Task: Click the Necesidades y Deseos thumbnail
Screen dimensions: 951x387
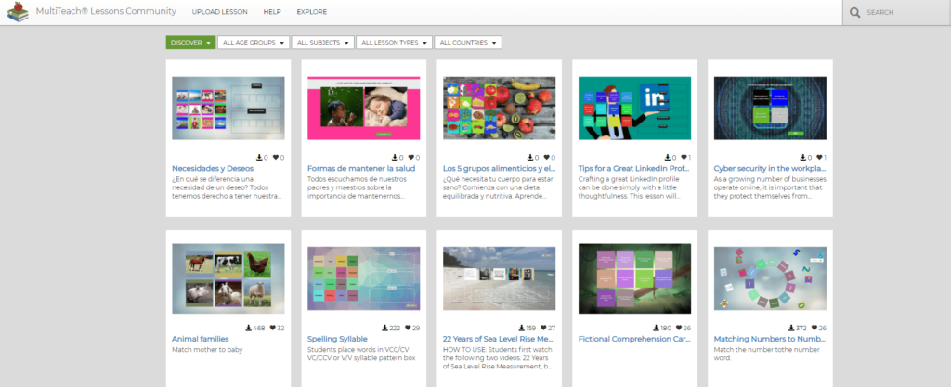Action: pos(228,109)
